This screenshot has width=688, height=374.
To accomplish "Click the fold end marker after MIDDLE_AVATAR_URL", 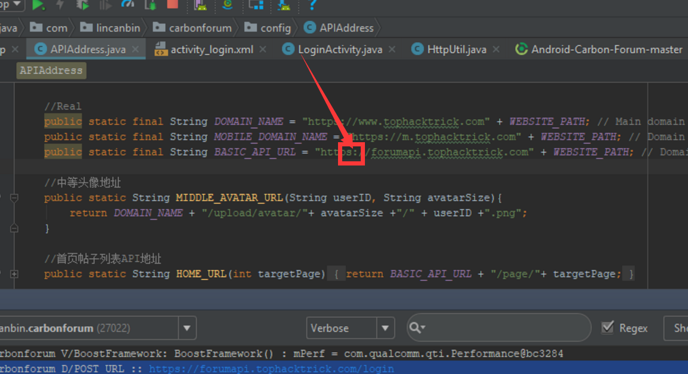I will (x=14, y=228).
